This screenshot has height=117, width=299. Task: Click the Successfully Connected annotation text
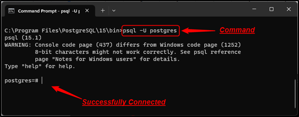124,102
